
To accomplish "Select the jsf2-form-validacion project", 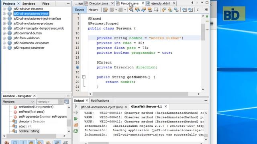I will click(x=27, y=38).
